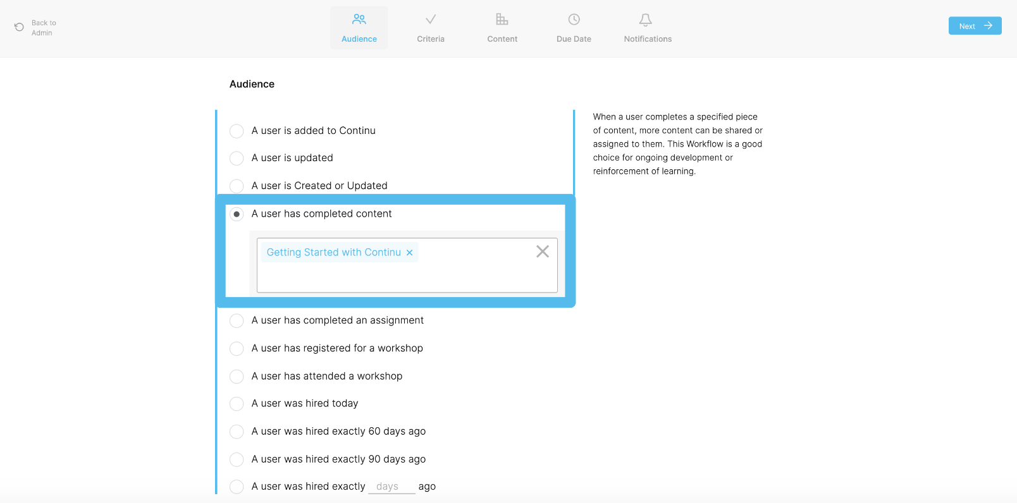
Task: Click the Content building-blocks icon
Action: point(502,19)
